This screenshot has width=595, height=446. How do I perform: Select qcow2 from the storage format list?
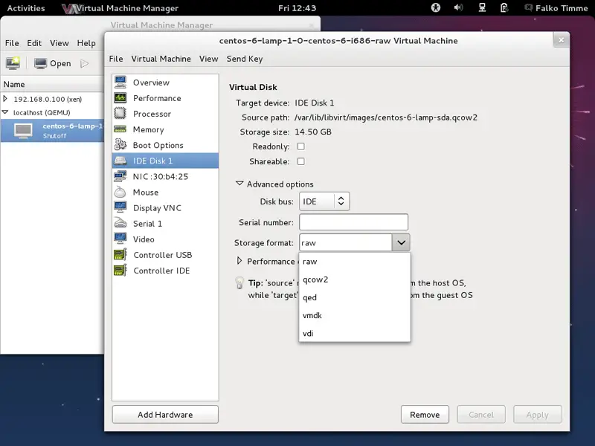(x=355, y=279)
